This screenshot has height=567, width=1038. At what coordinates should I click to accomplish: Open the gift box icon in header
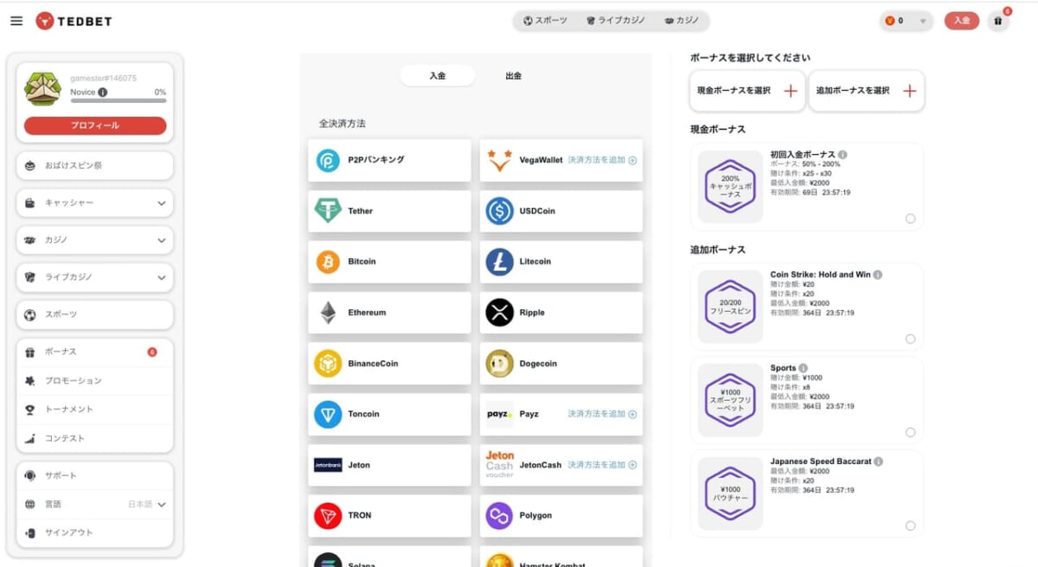click(997, 21)
